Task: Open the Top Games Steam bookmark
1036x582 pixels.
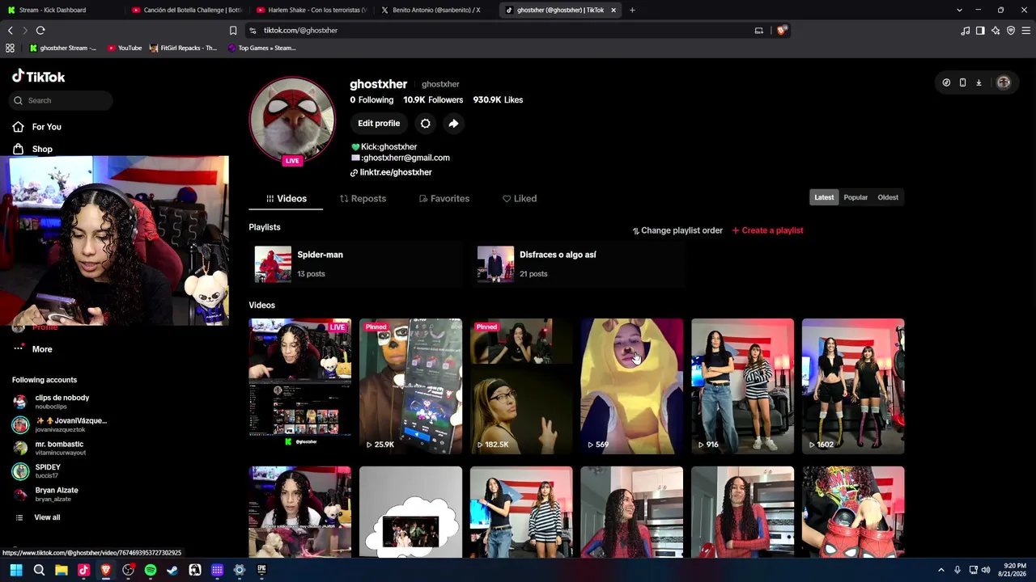Action: pos(261,48)
